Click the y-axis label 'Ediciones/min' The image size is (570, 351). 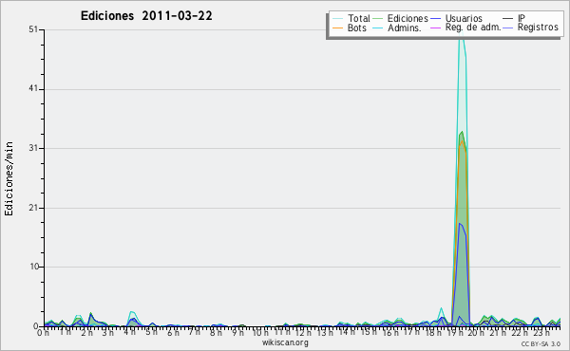(x=9, y=179)
